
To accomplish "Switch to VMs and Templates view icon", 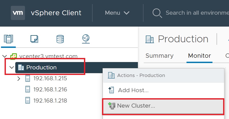I will pos(34,39).
